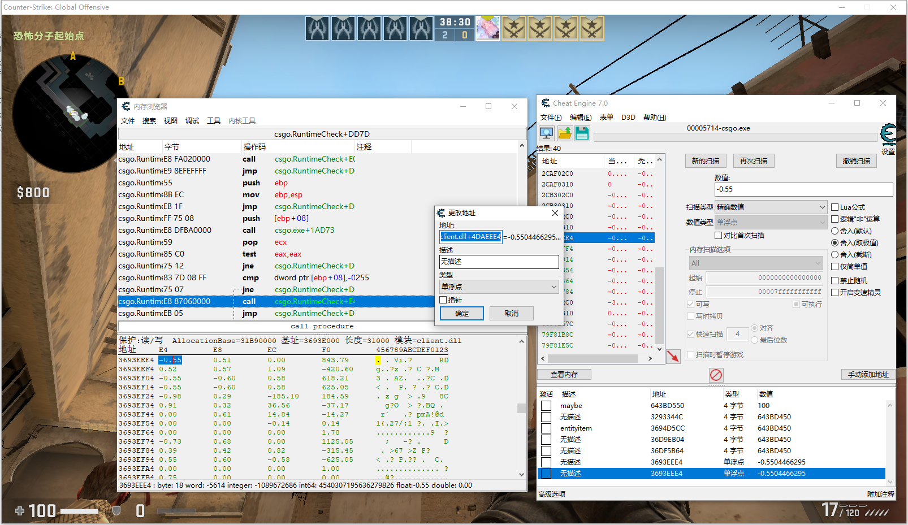Viewport: 908px width, 525px height.
Task: Select truncate rounding radio button
Action: (x=835, y=255)
